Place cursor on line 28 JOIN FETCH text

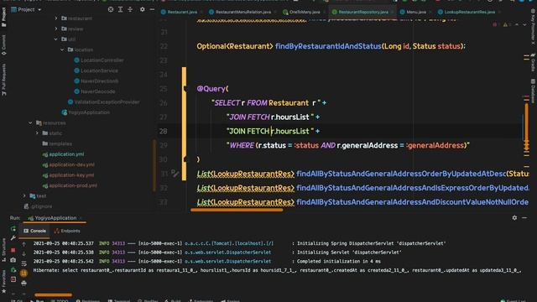click(x=249, y=131)
